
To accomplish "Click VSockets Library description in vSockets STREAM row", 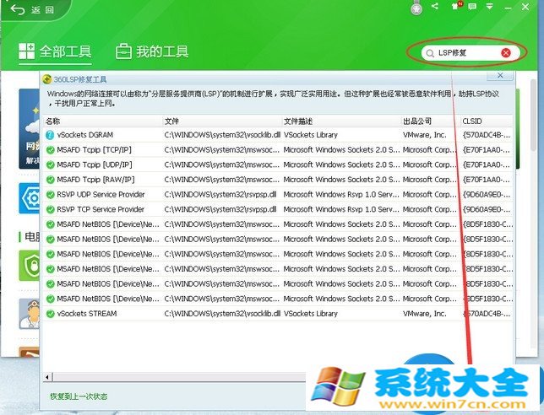I will pos(311,314).
